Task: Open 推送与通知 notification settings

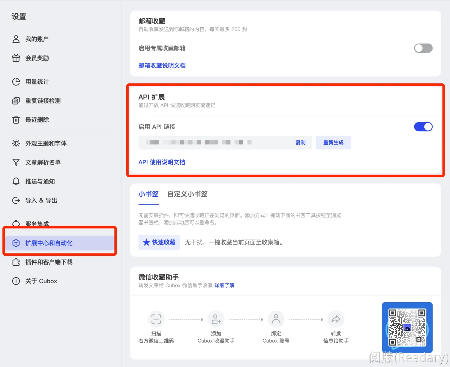Action: pos(40,181)
